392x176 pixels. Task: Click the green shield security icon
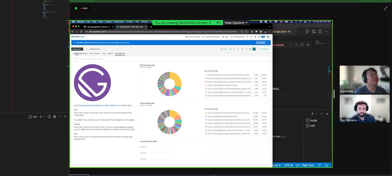point(76,8)
